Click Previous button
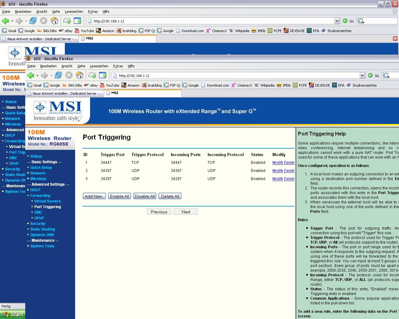399x319 pixels. click(x=159, y=212)
